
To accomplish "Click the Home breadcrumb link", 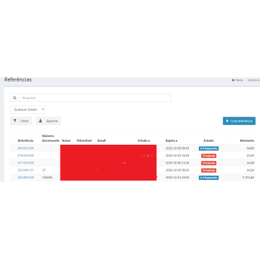I will click(x=238, y=80).
